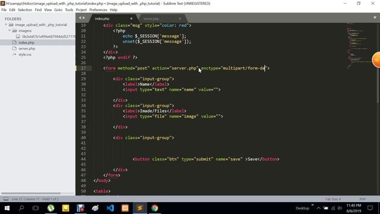The height and width of the screenshot is (214, 380).
Task: Click the minimap code overview
Action: click(359, 45)
